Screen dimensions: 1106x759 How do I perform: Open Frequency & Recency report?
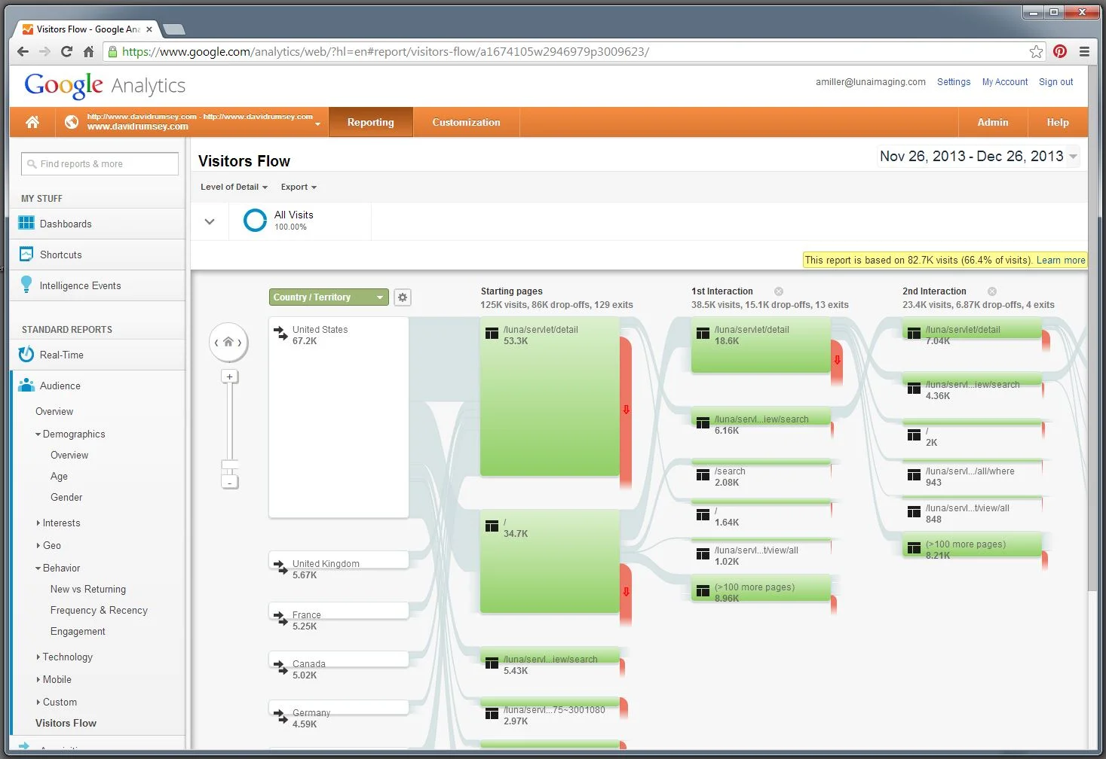coord(99,610)
